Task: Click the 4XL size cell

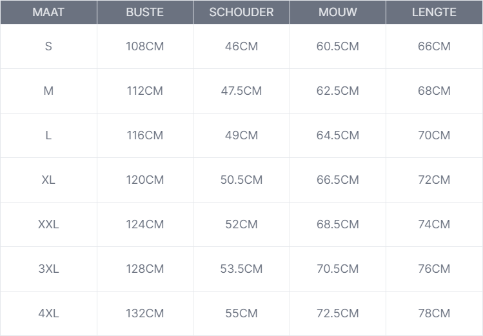Action: point(48,313)
